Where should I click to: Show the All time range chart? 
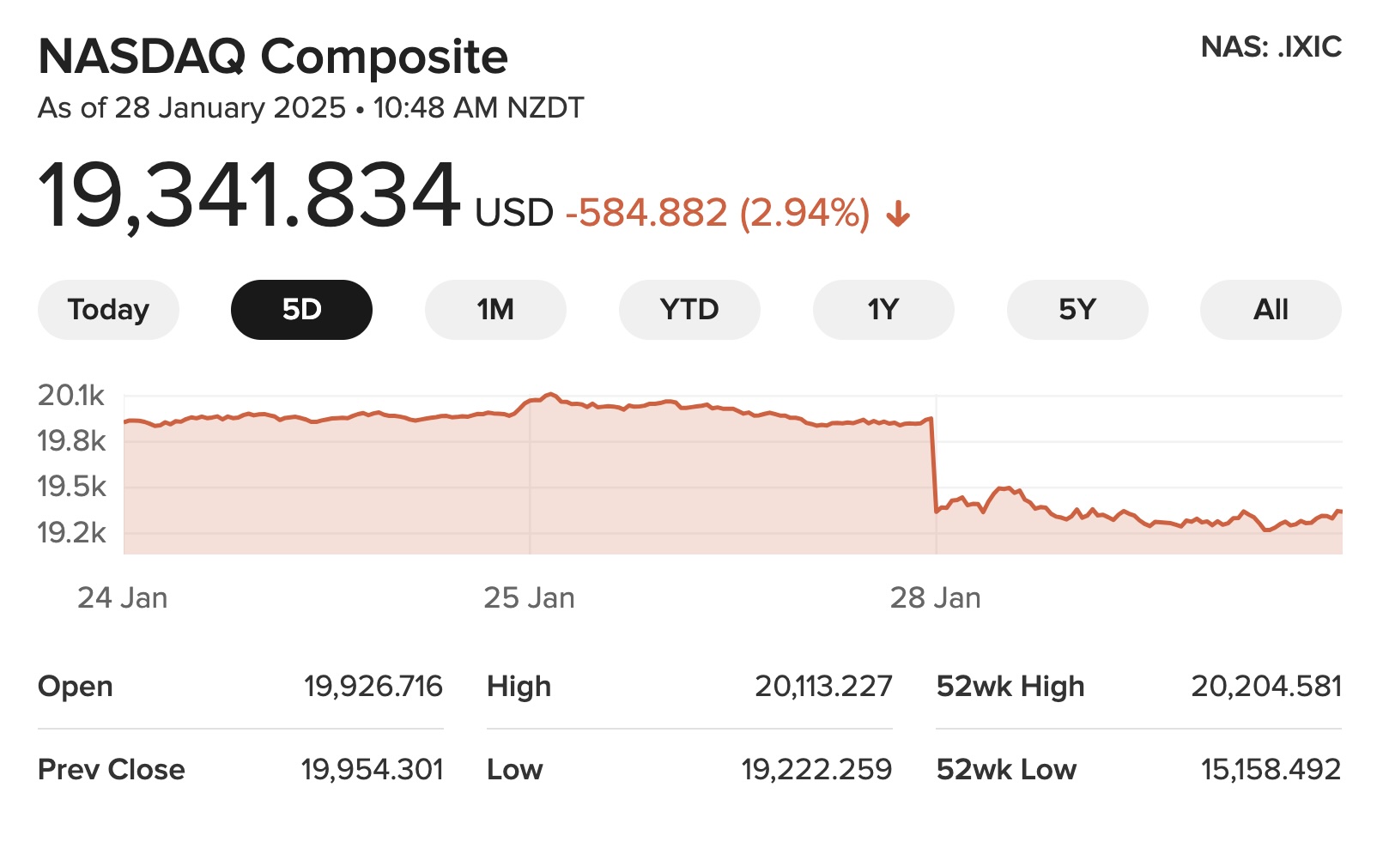(x=1271, y=310)
